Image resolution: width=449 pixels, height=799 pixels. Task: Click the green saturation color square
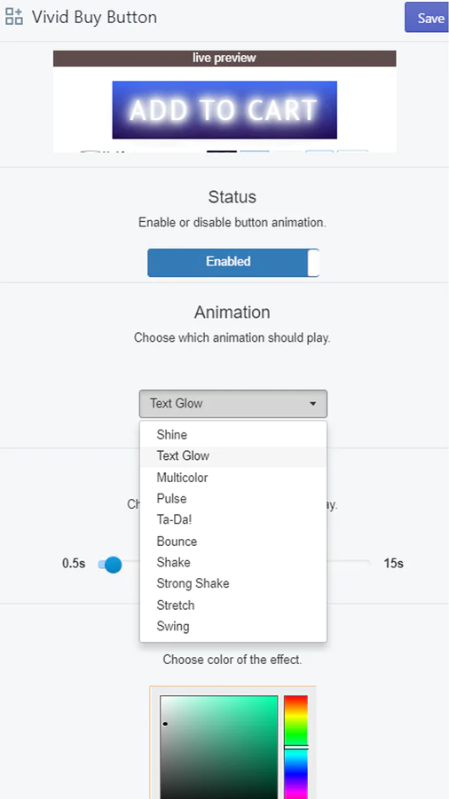pyautogui.click(x=219, y=747)
